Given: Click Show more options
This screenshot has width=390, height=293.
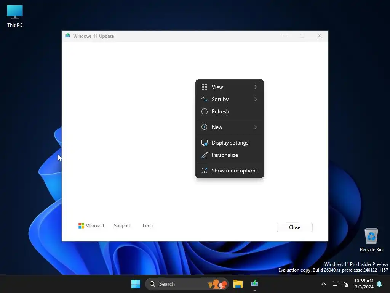Looking at the screenshot, I should tap(230, 171).
